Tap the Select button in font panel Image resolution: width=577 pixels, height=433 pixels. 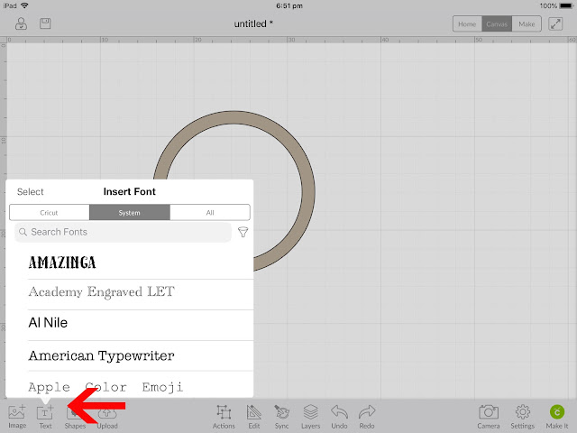coord(30,192)
